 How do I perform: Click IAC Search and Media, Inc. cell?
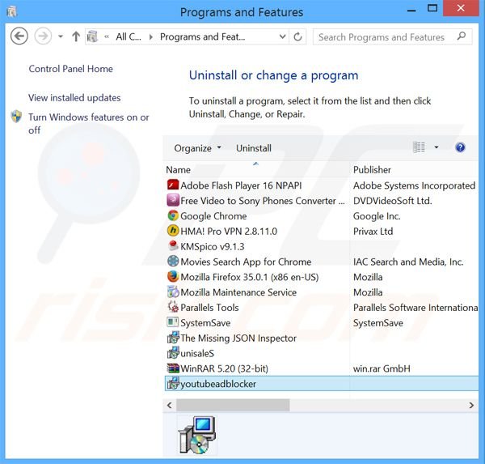408,262
